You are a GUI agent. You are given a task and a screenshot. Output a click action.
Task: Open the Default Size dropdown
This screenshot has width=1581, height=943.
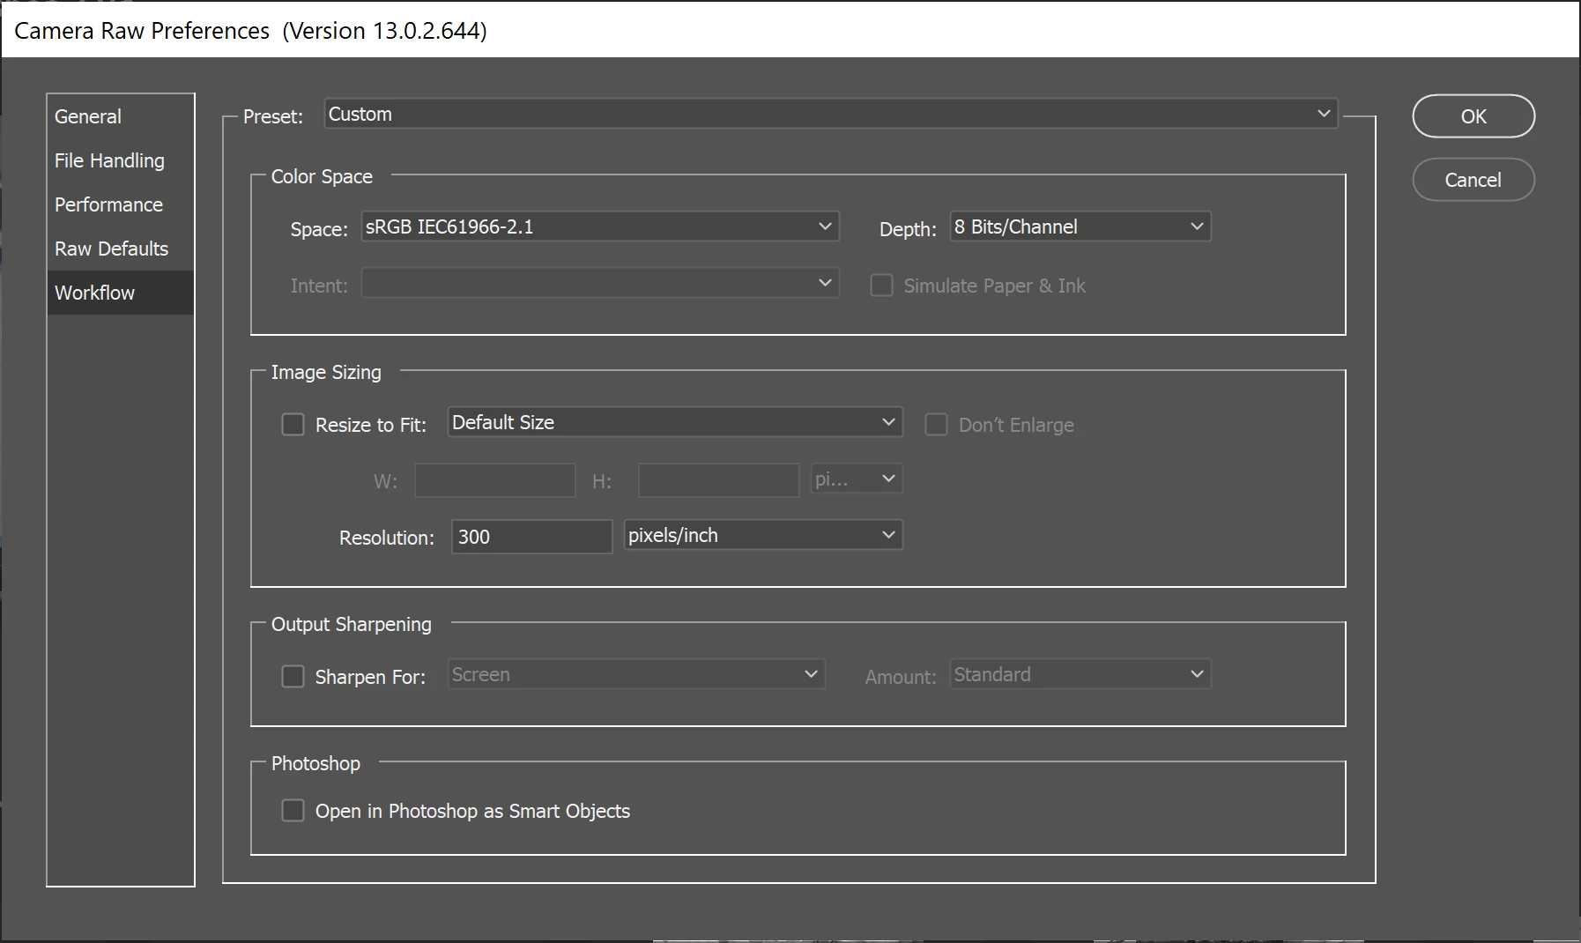click(x=675, y=422)
